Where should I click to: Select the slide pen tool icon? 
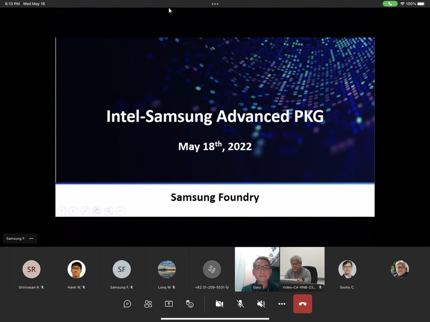click(x=85, y=211)
